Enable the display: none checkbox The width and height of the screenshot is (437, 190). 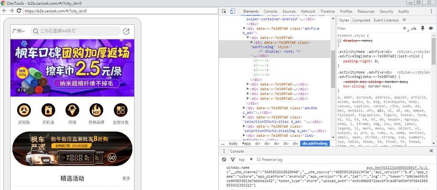click(339, 40)
